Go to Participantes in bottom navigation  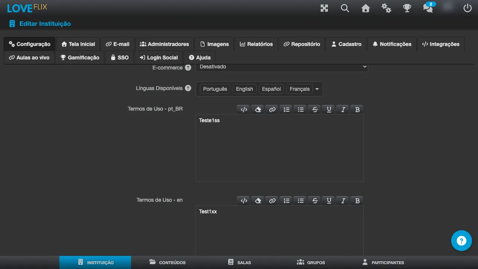pos(383,262)
